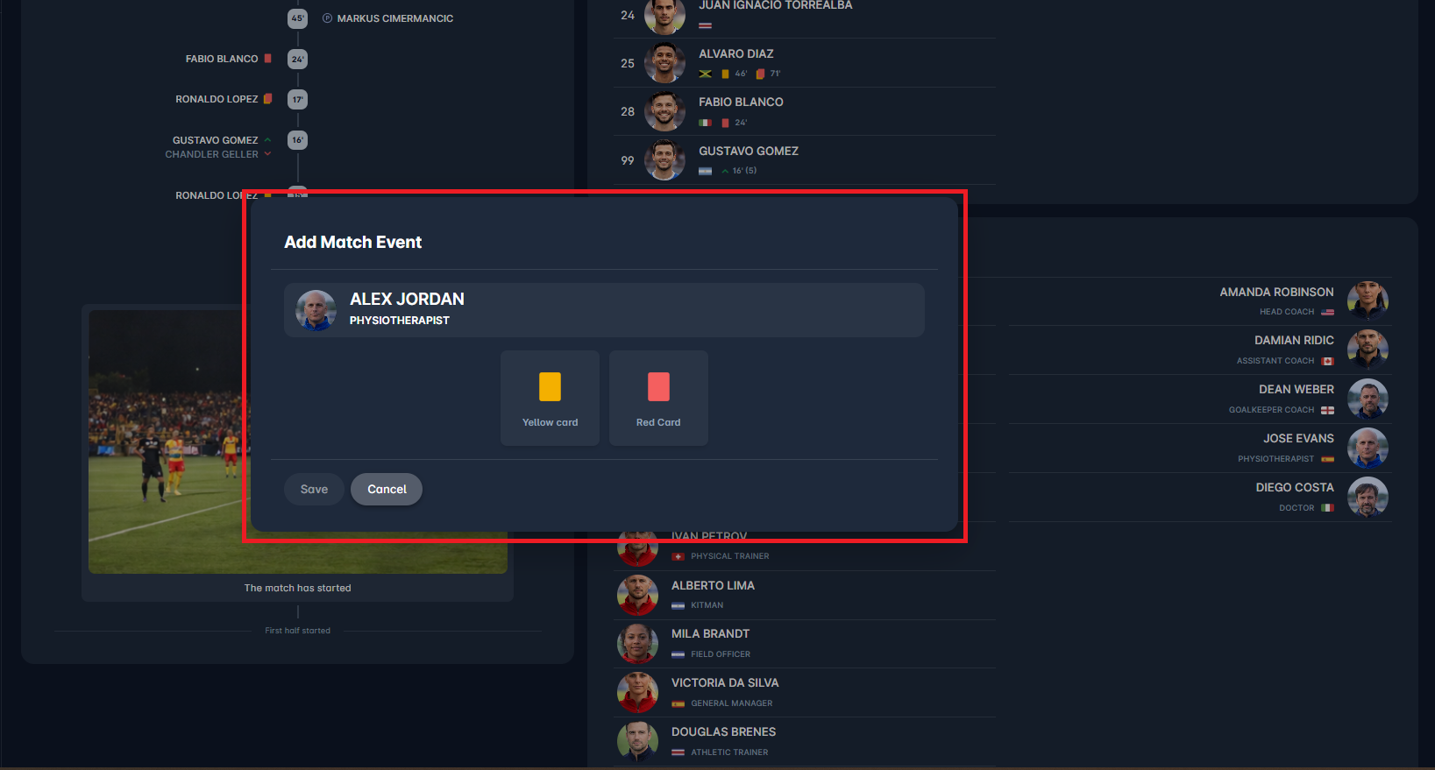The image size is (1435, 770).
Task: Select Damian Ridic assistant coach photo
Action: [x=1368, y=350]
